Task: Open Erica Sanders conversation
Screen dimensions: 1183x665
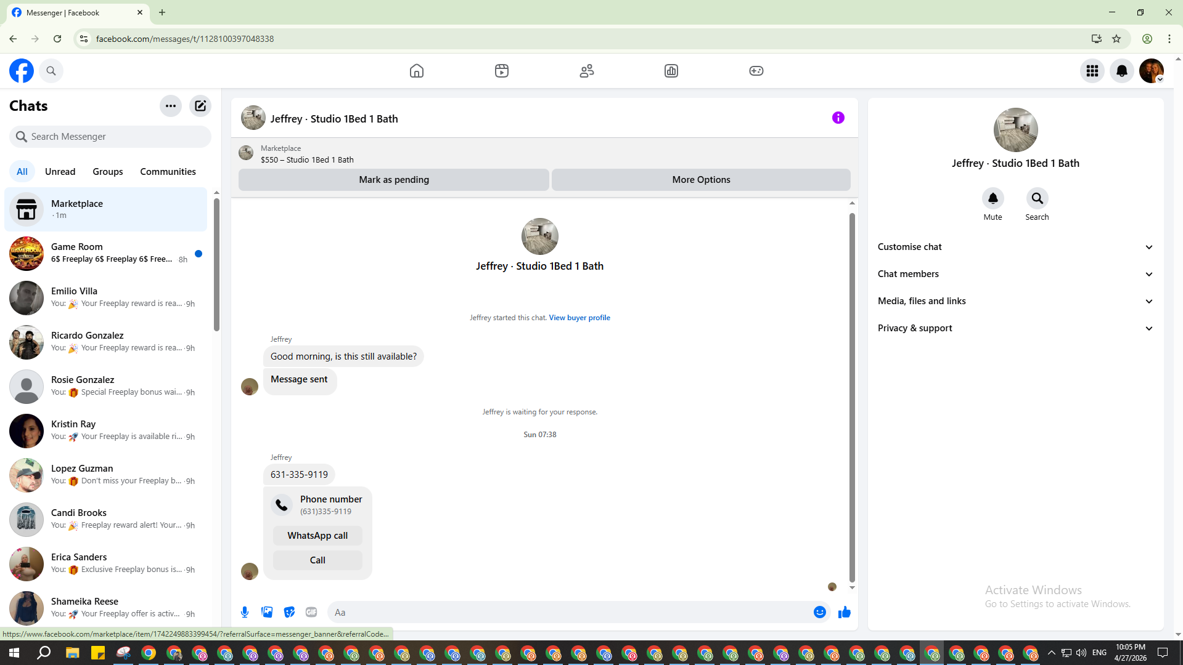Action: pos(106,563)
